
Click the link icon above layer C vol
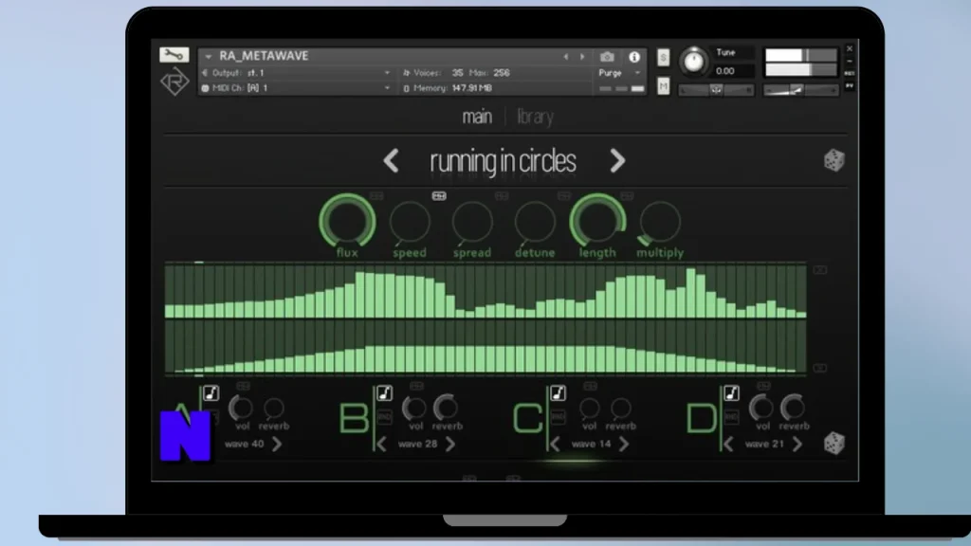point(590,387)
